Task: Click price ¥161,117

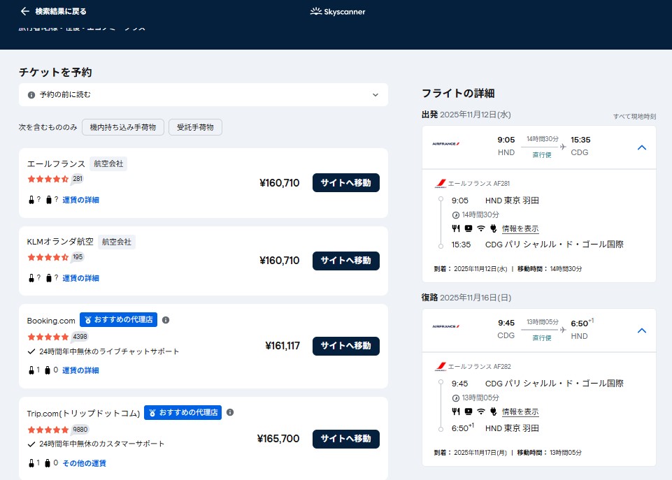Action: tap(283, 346)
